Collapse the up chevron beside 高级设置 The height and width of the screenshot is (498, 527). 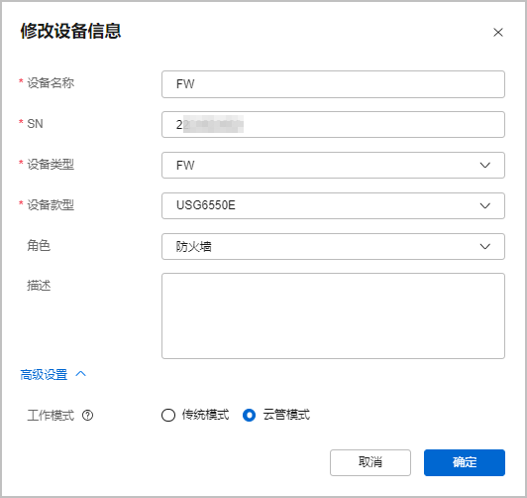point(80,374)
